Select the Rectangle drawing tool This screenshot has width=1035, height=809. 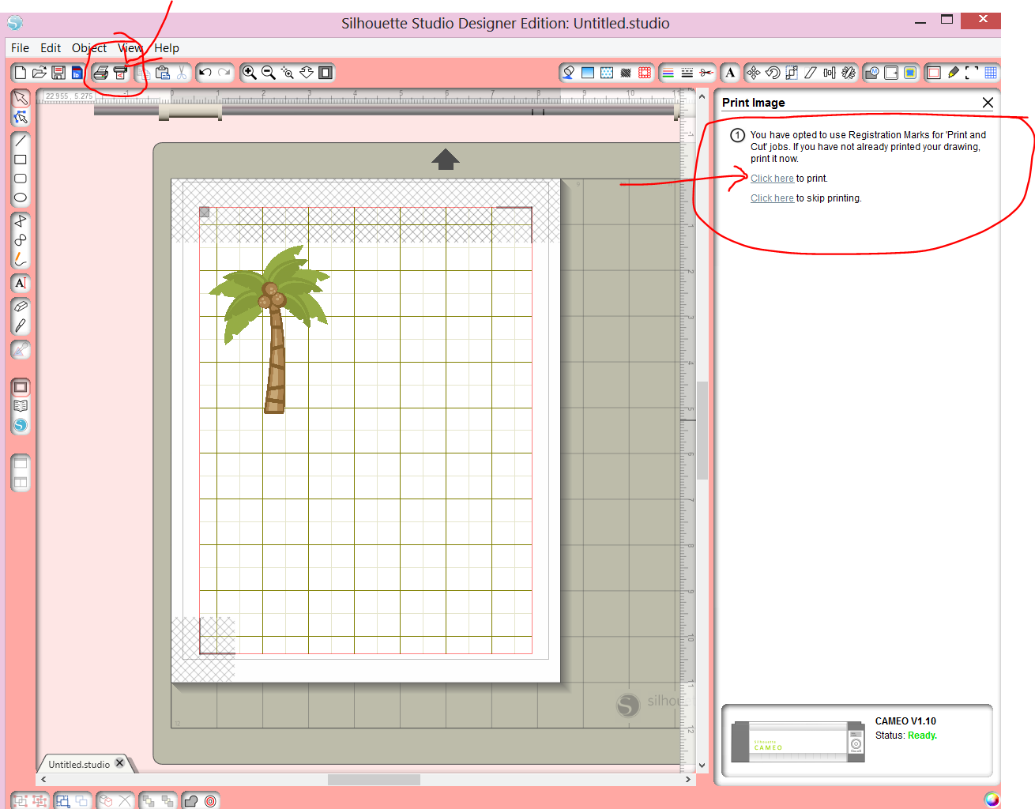tap(21, 160)
